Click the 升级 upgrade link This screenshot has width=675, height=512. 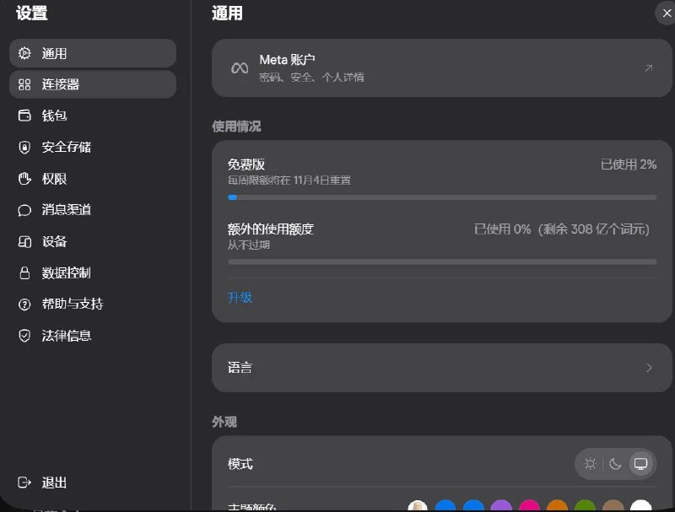(x=240, y=297)
